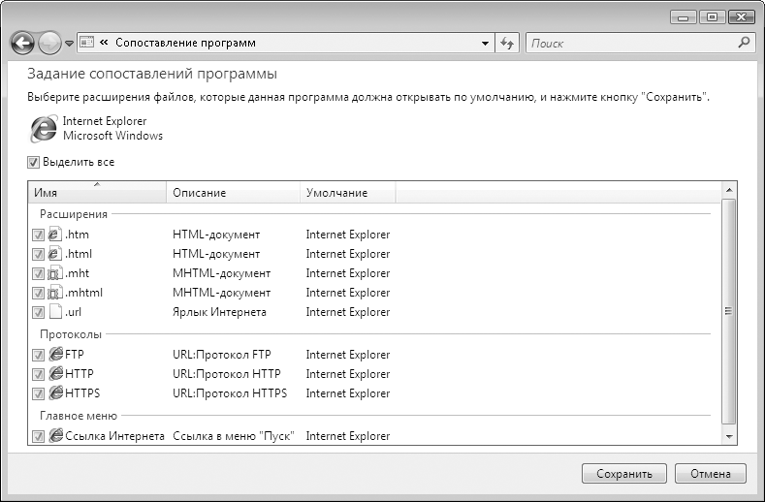
Task: Select the .url blank file icon
Action: [x=55, y=312]
